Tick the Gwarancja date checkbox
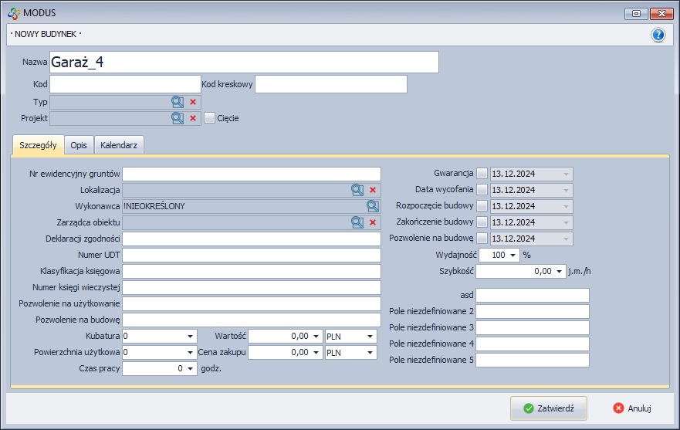This screenshot has width=680, height=430. 482,174
